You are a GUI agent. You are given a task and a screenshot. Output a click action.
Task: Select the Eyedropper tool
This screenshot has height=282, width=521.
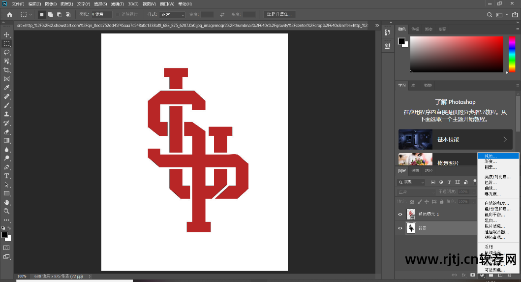tap(6, 88)
